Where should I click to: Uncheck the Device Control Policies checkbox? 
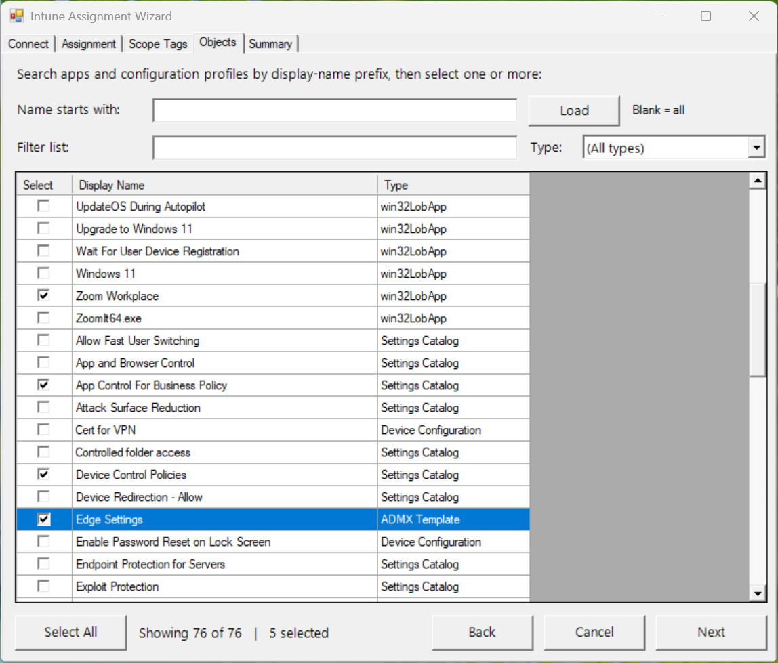pos(43,474)
